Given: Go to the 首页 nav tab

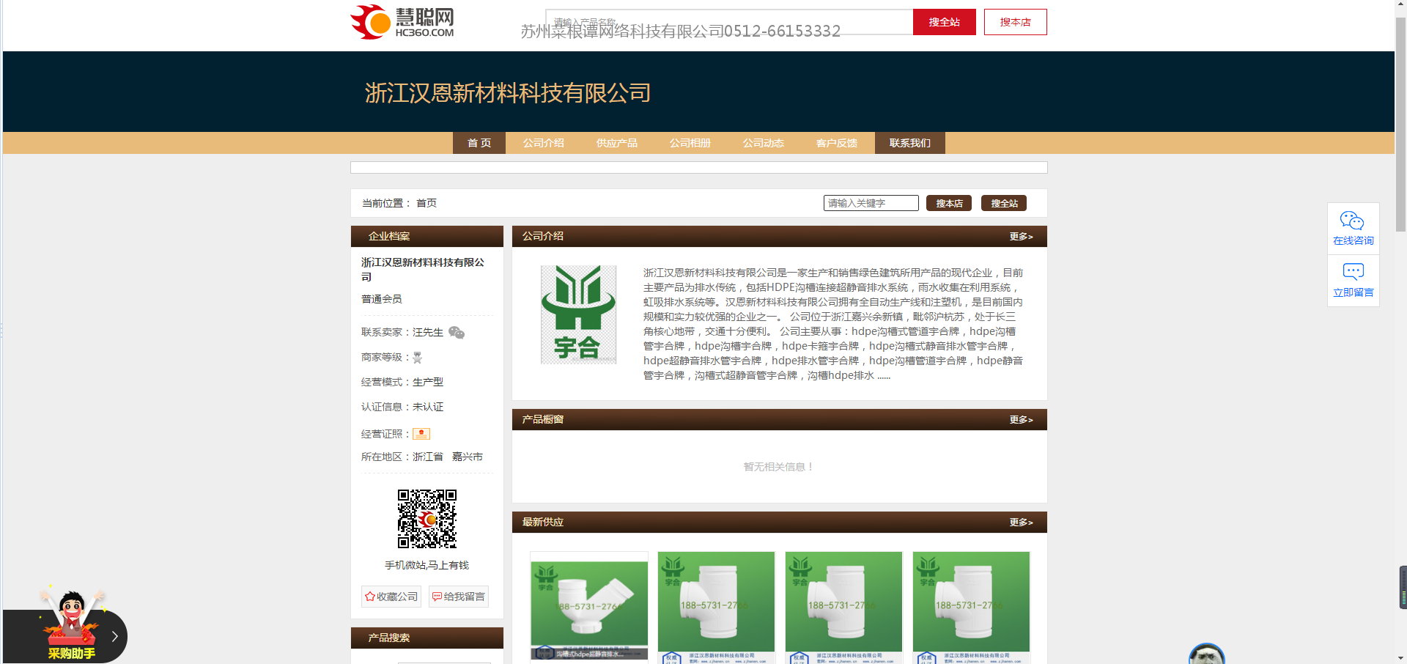Looking at the screenshot, I should pos(479,143).
